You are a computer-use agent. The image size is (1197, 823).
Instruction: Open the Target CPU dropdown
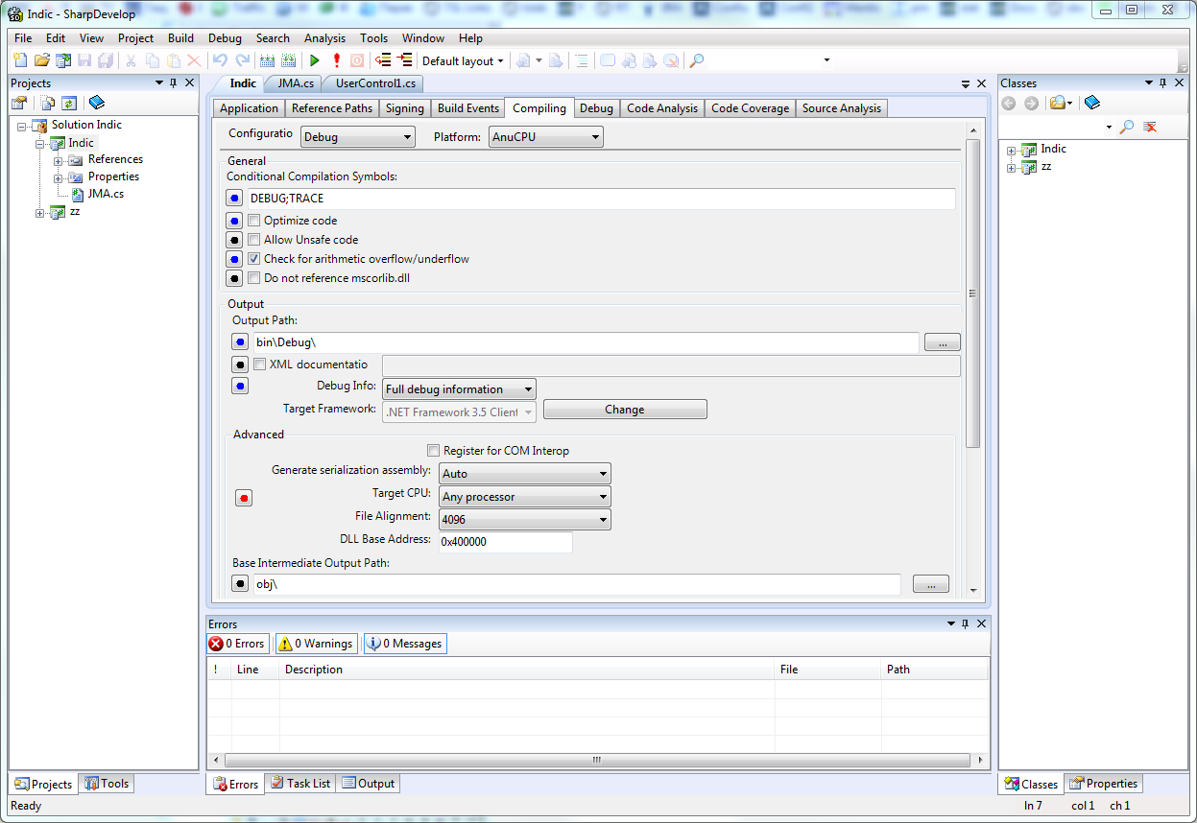(524, 497)
